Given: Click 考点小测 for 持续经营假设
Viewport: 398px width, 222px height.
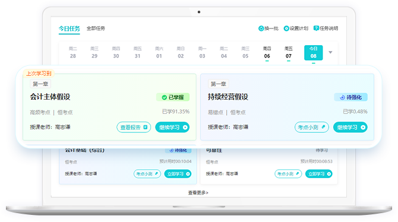Looking at the screenshot, I should (x=312, y=127).
